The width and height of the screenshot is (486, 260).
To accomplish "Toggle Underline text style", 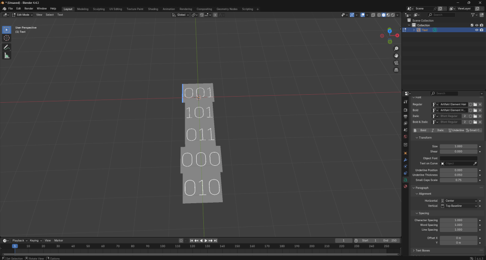I will (x=456, y=130).
